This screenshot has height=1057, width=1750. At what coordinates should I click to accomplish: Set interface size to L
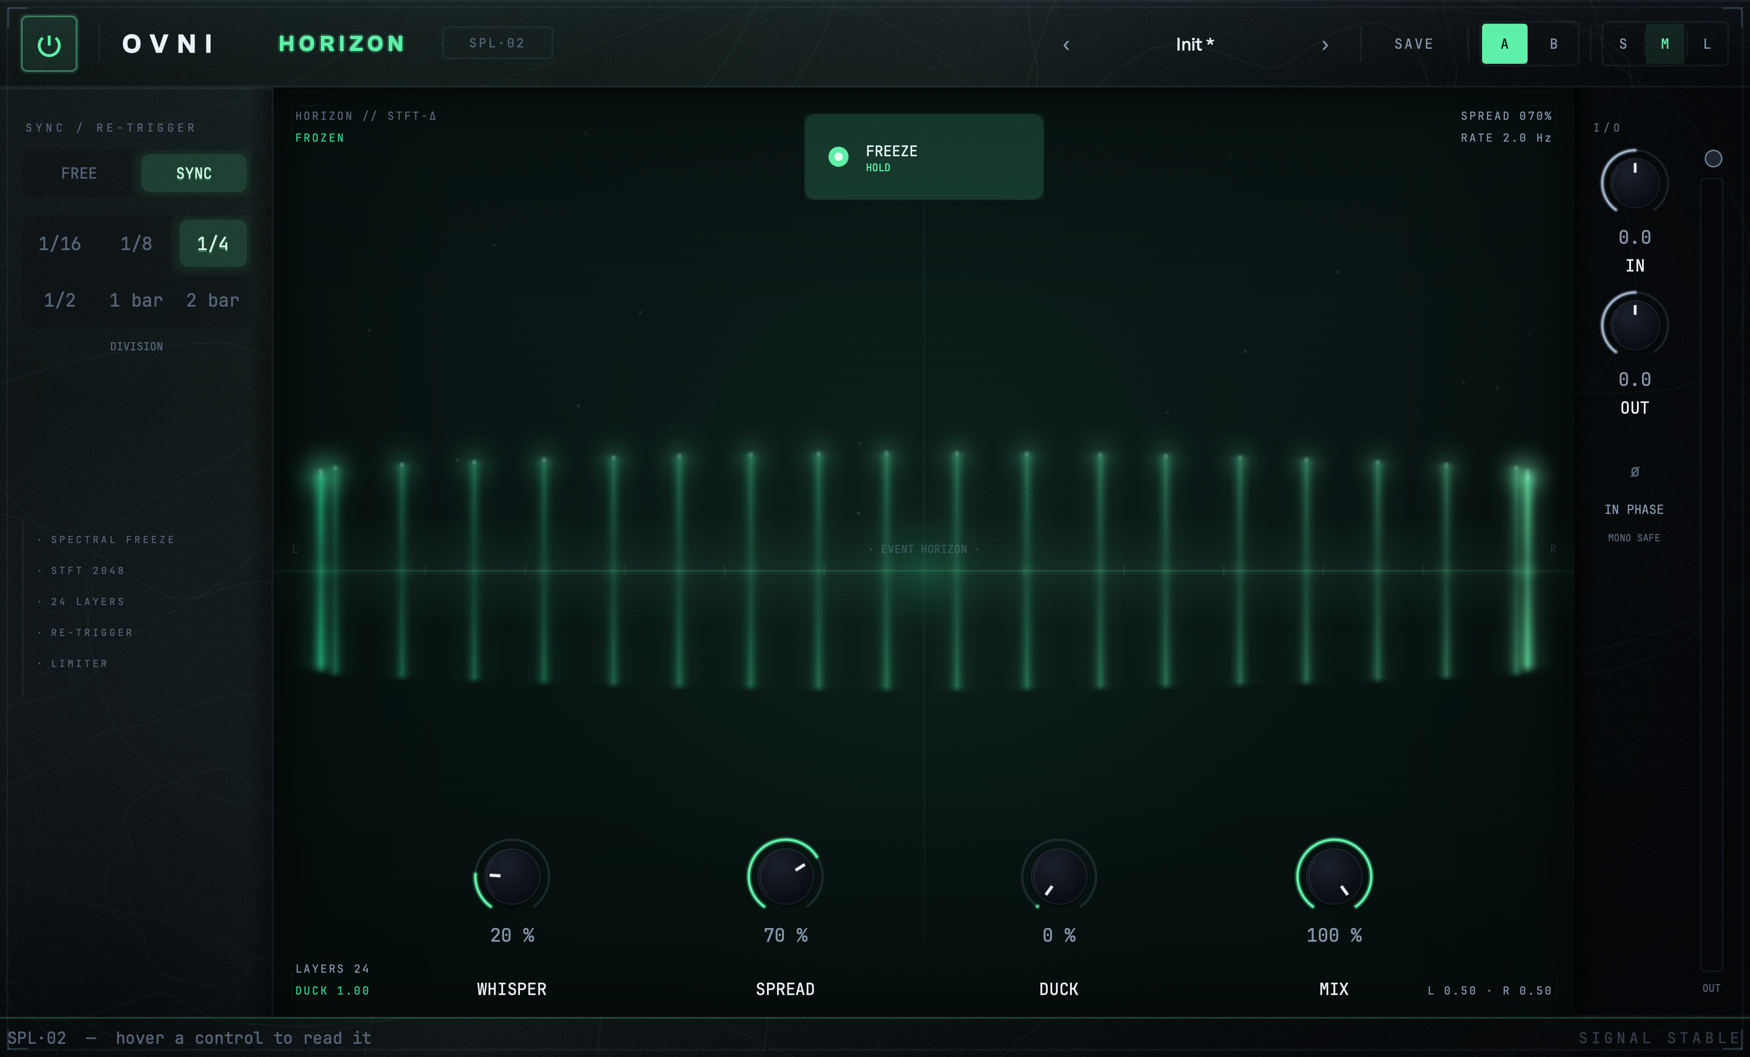click(1707, 44)
